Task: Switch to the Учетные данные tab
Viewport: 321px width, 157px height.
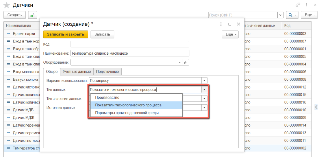Action: tap(77, 71)
